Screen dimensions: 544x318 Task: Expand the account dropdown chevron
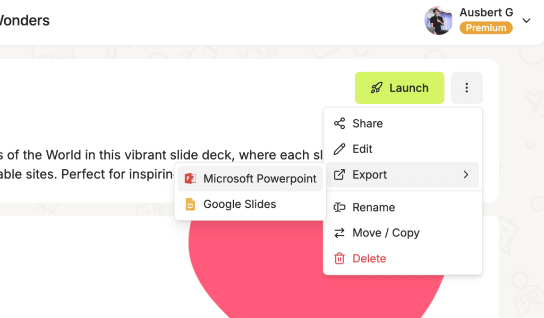pyautogui.click(x=526, y=21)
